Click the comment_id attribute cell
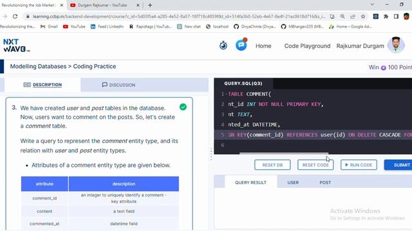 tap(44, 198)
